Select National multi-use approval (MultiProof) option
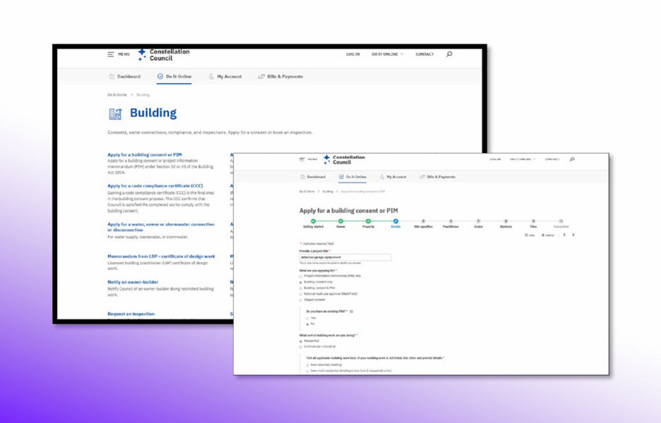Image resolution: width=661 pixels, height=423 pixels. coord(301,294)
